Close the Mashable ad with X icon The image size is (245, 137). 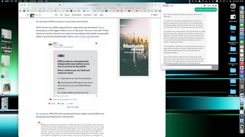click(147, 20)
